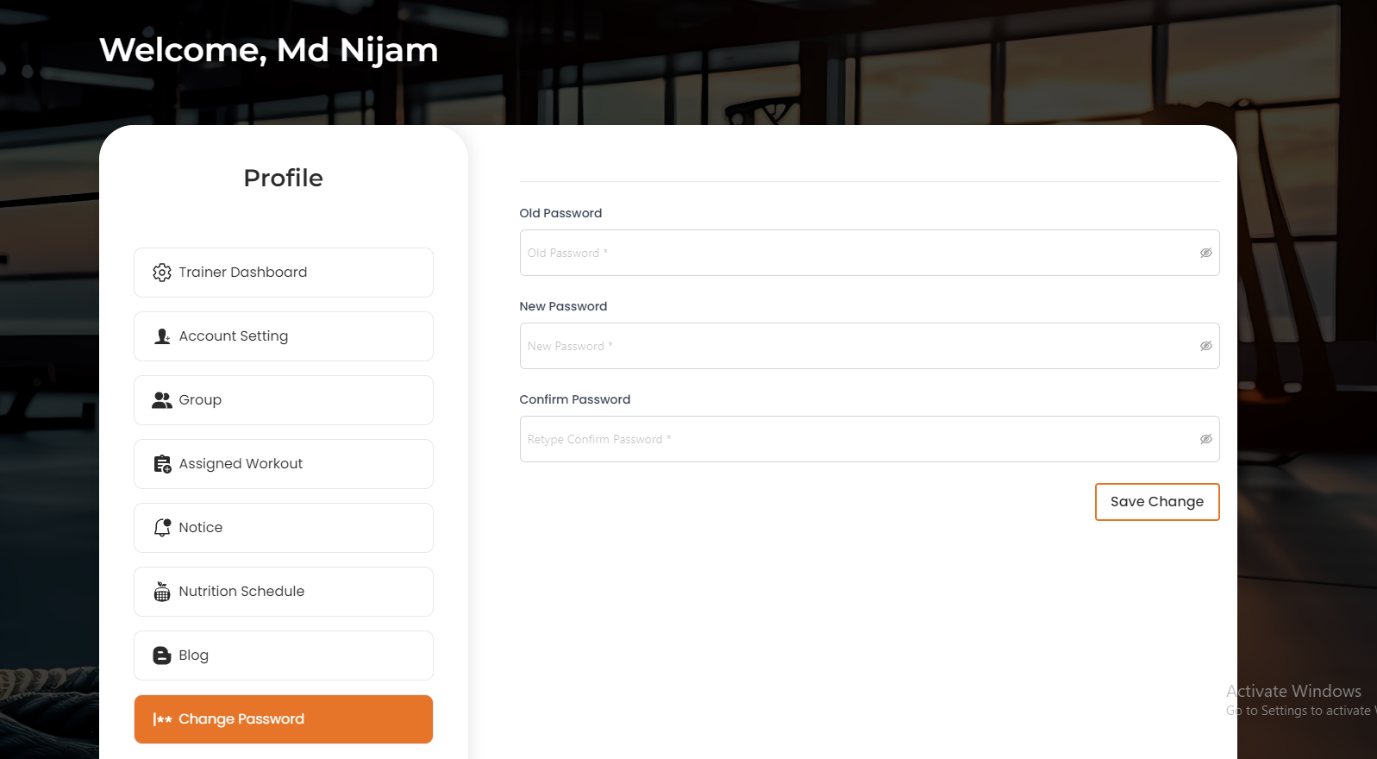The width and height of the screenshot is (1377, 759).
Task: Click the Retype Confirm Password input
Action: 854,439
